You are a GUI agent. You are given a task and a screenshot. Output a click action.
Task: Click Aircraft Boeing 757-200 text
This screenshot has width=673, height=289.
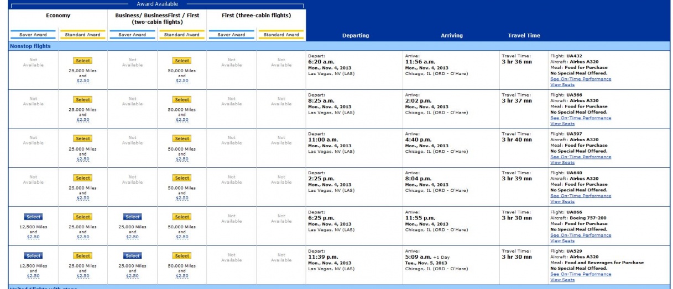click(x=578, y=218)
